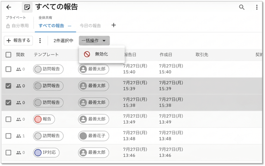This screenshot has height=166, width=265.
Task: Click the gray circle on the 13:48 訪問報告 chip
Action: pyautogui.click(x=38, y=136)
